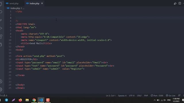Image resolution: width=184 pixels, height=103 pixels.
Task: Click the ENG input language indicator
Action: point(169,100)
